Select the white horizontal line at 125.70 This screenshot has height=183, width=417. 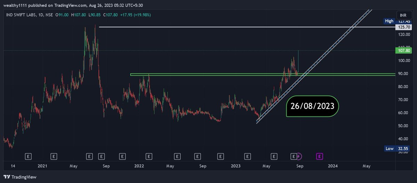point(247,27)
